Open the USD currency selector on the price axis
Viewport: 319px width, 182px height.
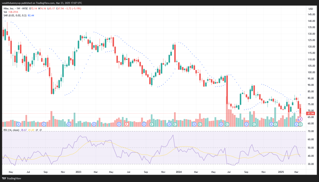tap(311, 9)
